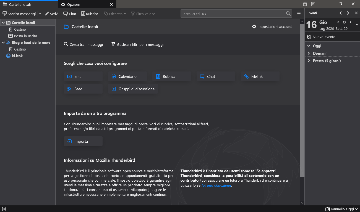Toggle the Filtro veloce quick filter
This screenshot has height=212, width=360.
coord(143,14)
